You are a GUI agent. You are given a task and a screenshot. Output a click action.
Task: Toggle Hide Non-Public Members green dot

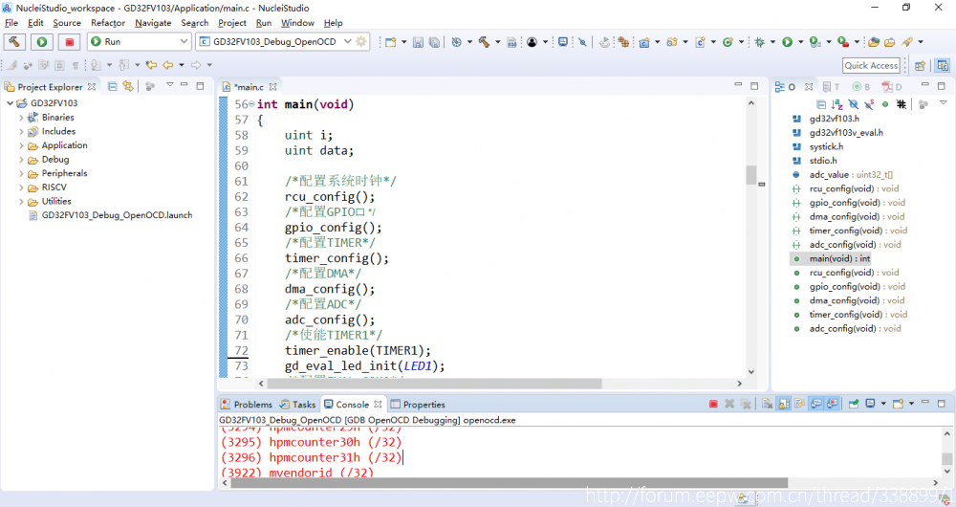coord(885,104)
